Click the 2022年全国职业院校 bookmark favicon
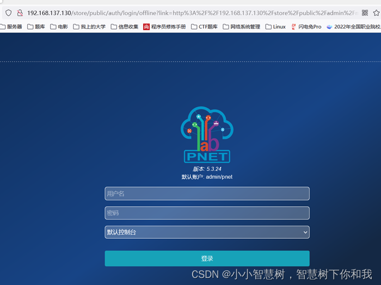 329,27
